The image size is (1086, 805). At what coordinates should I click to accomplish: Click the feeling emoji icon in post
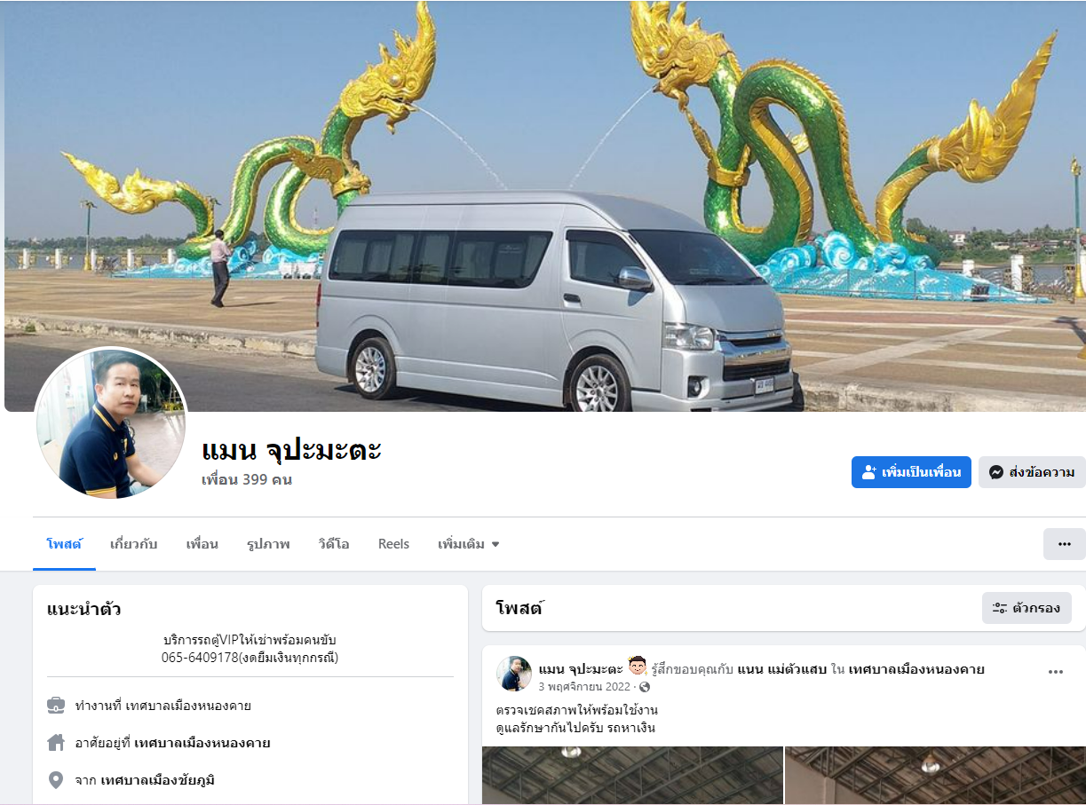pyautogui.click(x=637, y=667)
